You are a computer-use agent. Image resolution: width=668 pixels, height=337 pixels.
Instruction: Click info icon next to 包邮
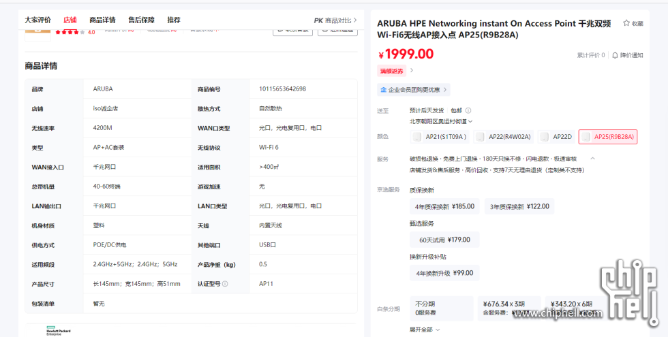tap(468, 110)
